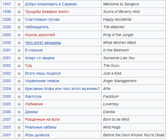Open the 1997 year link
Image resolution: width=166 pixels, height=139 pixels.
7,4
